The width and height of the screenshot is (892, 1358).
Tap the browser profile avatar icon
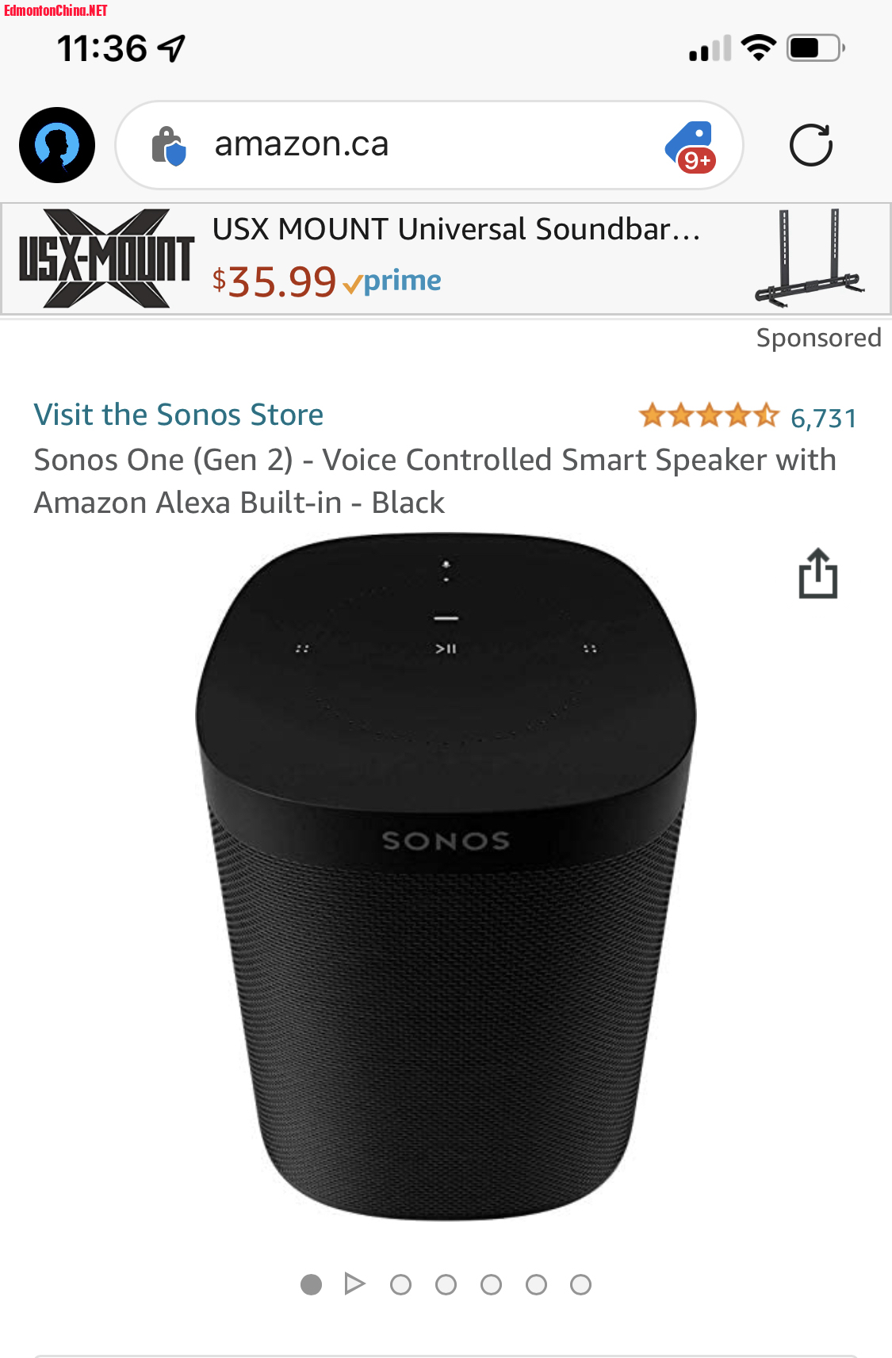tap(57, 145)
